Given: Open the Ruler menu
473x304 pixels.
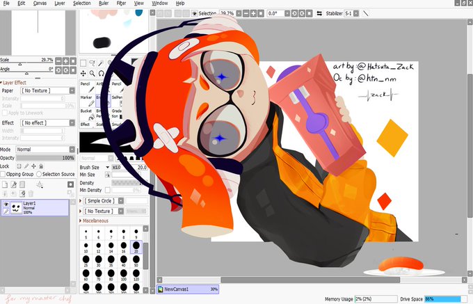Looking at the screenshot, I should point(104,3).
